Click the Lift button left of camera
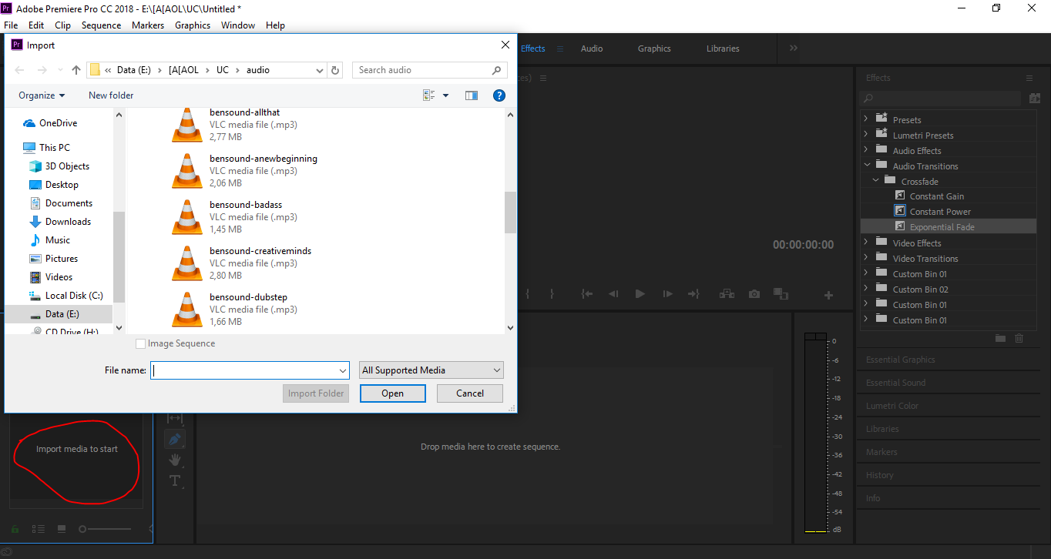This screenshot has width=1051, height=559. point(727,294)
